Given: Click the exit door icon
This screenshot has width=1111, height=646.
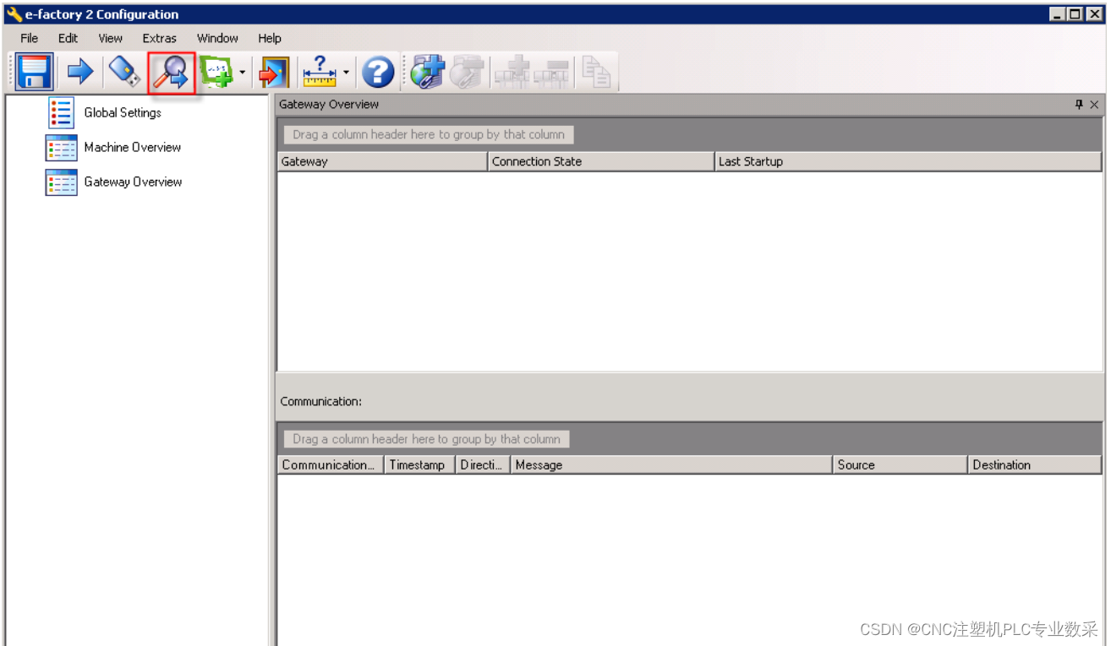Looking at the screenshot, I should [274, 73].
